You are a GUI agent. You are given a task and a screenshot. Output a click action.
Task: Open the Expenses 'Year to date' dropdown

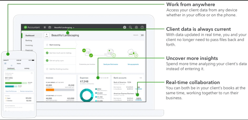[104, 78]
